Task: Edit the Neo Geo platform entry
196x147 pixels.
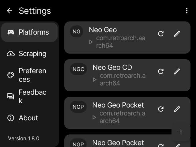Action: (x=177, y=34)
